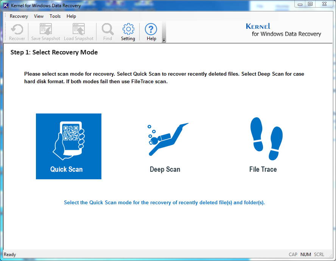Click the NUM indicator in status bar

click(306, 254)
